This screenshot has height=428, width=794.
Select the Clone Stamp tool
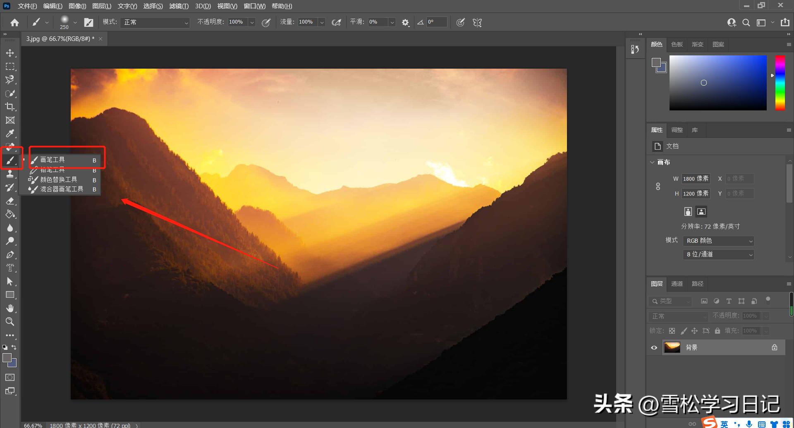(x=10, y=174)
